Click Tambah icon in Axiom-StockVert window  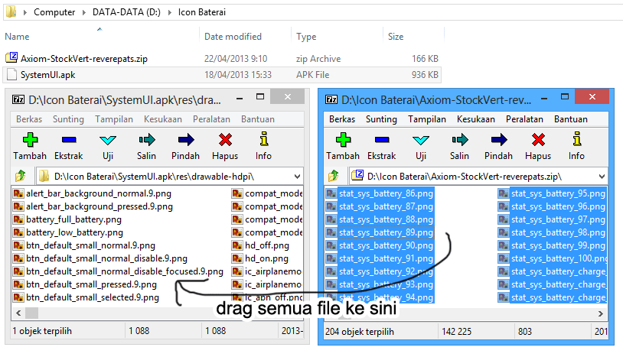point(343,140)
